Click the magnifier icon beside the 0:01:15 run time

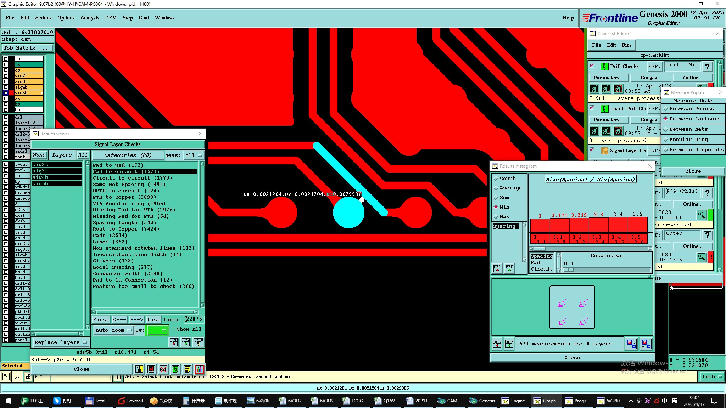click(x=701, y=257)
